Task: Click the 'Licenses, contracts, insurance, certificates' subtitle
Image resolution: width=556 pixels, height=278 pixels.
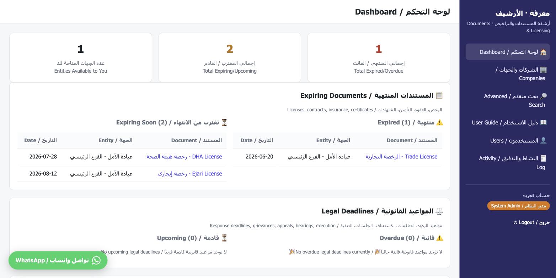Action: click(x=365, y=110)
